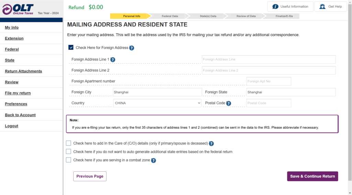Go back with the Previous Page button
Viewport: 352px width, 195px height.
coord(90,176)
